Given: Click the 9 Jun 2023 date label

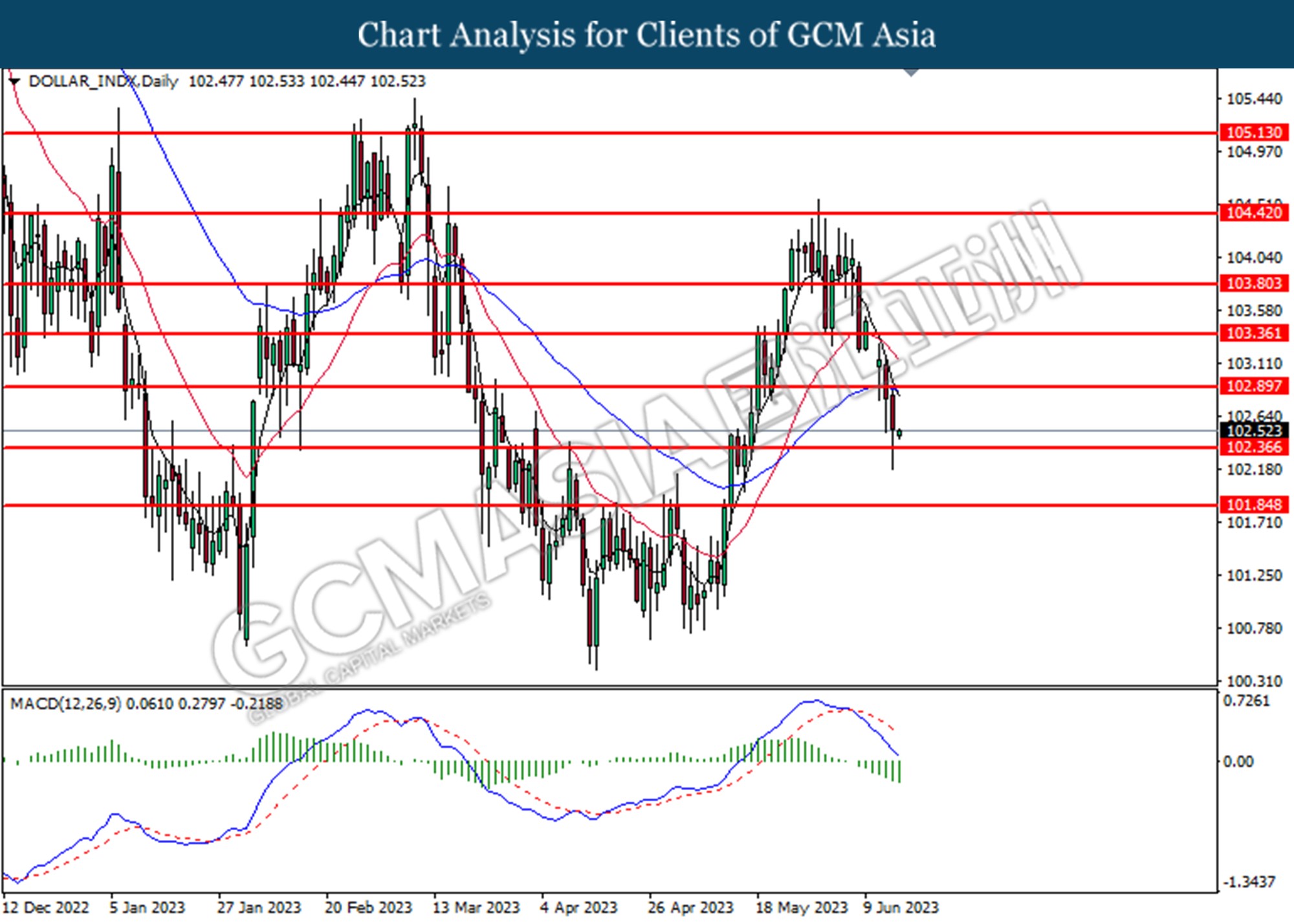Looking at the screenshot, I should pos(900,907).
